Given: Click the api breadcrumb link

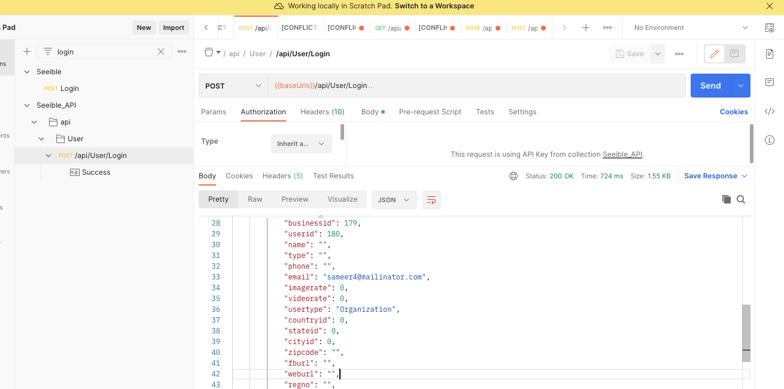Looking at the screenshot, I should point(234,54).
